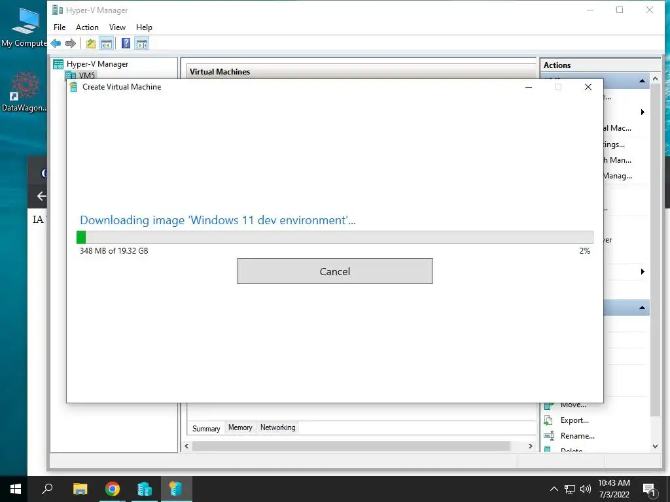Click horizontal scrollbar right arrow in details pane
This screenshot has width=670, height=502.
click(530, 446)
